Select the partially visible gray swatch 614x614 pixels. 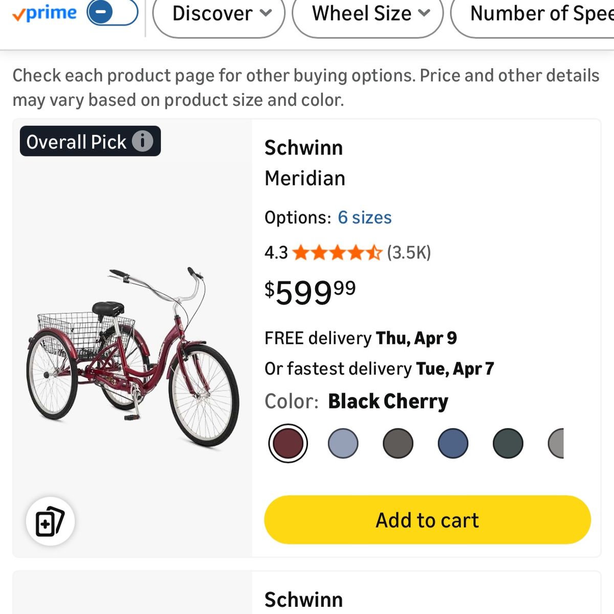pos(556,443)
